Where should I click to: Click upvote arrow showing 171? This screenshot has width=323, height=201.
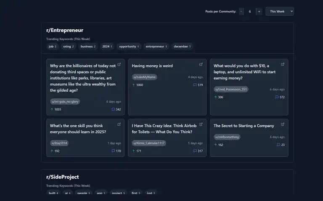(133, 151)
